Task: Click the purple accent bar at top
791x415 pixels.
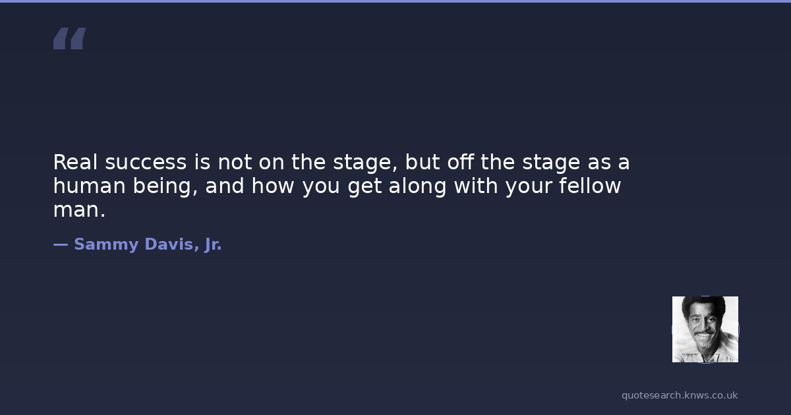Action: [395, 1]
